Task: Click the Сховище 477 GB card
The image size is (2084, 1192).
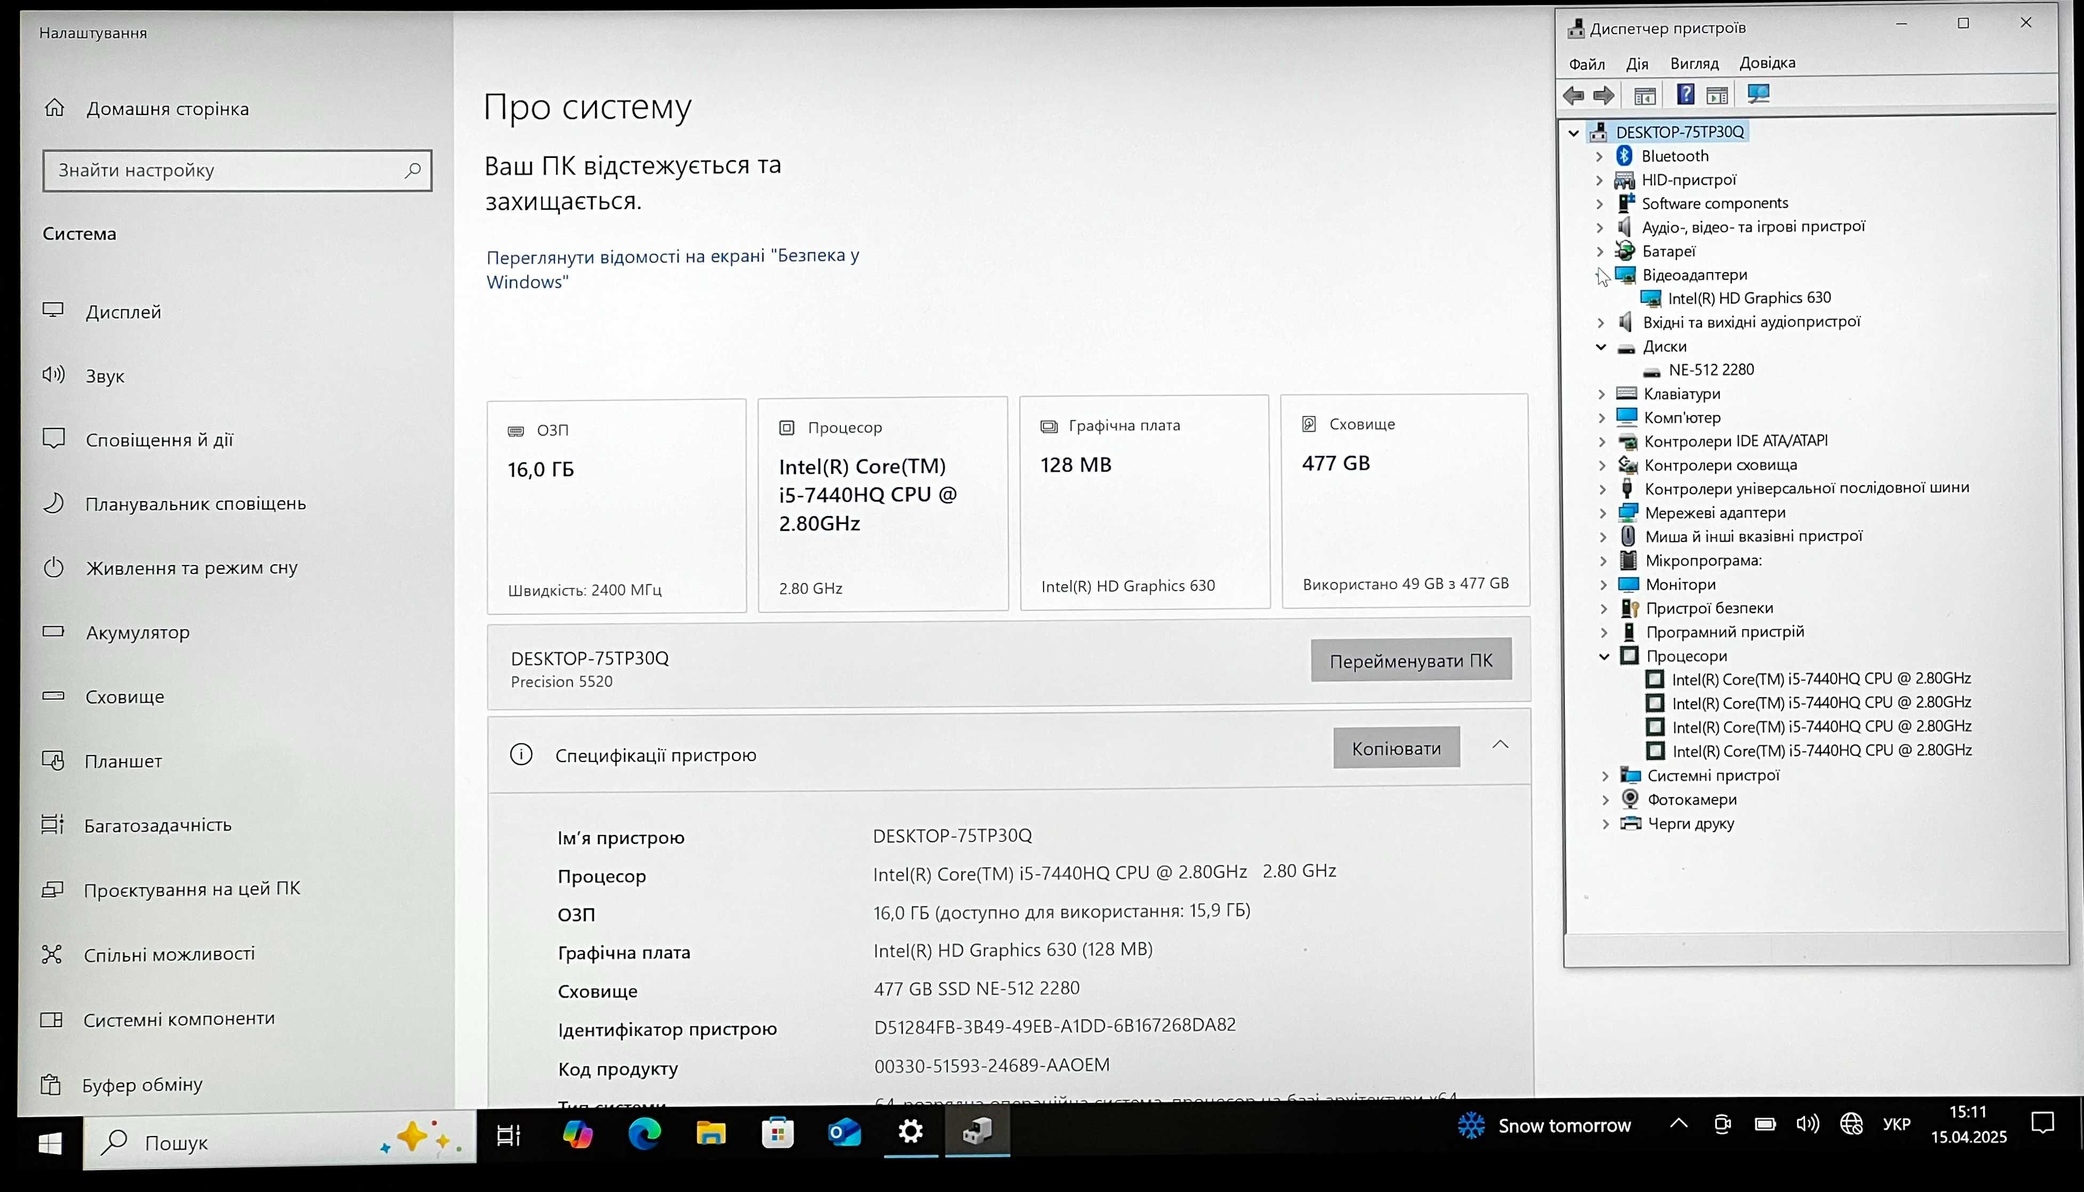Action: (1405, 501)
